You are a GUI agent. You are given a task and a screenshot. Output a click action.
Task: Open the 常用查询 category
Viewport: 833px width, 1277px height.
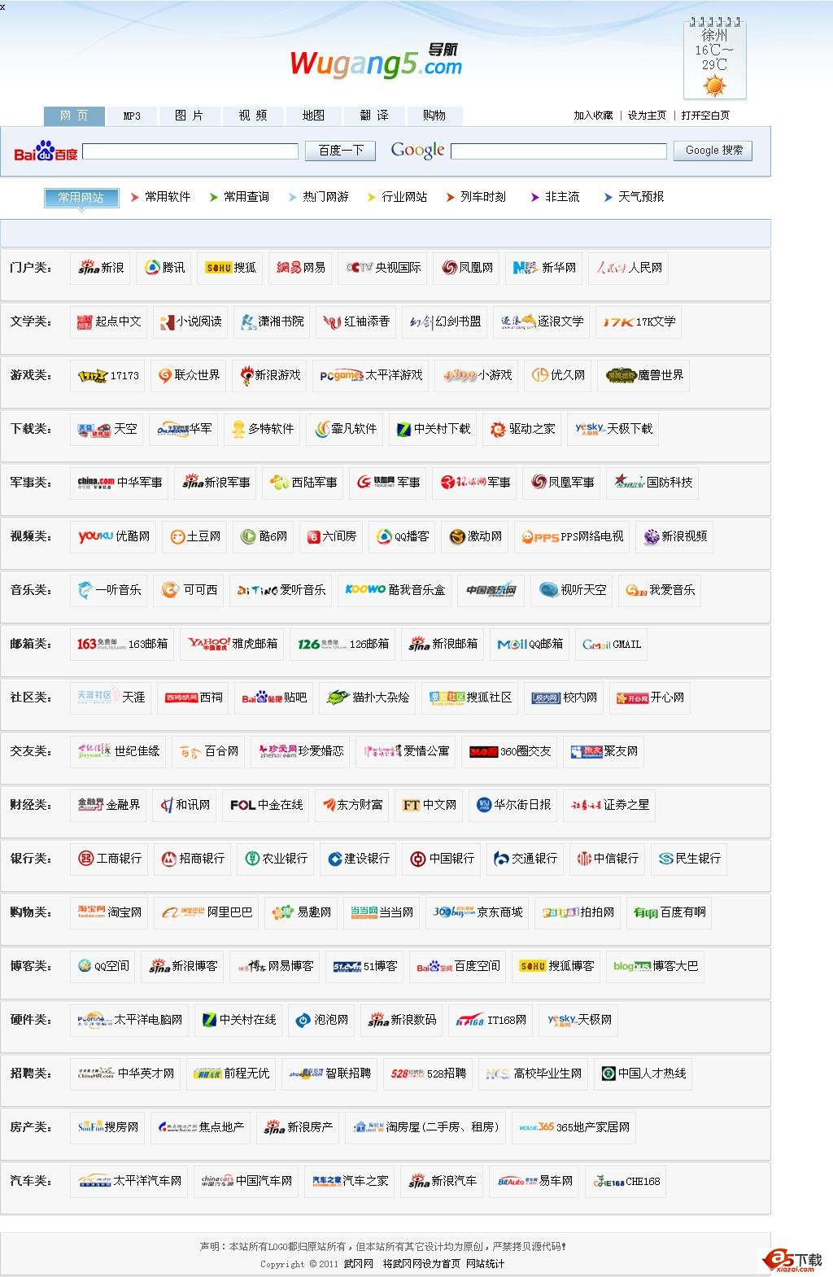pyautogui.click(x=246, y=197)
